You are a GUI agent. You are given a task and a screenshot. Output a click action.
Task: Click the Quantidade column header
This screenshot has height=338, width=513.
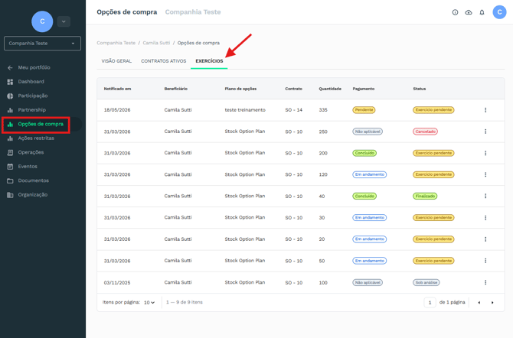click(x=330, y=89)
